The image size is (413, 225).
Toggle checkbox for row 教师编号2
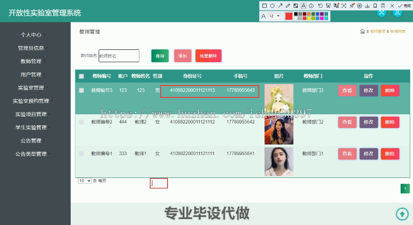coord(81,122)
